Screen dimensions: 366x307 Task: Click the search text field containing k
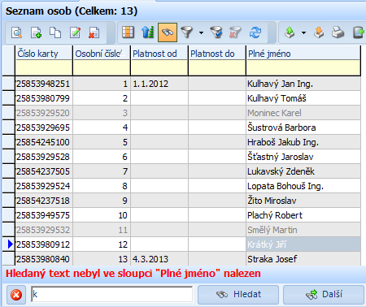tap(111, 294)
